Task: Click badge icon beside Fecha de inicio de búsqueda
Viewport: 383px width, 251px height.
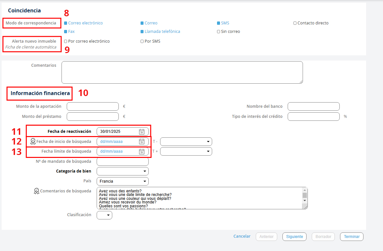Action: click(x=33, y=142)
